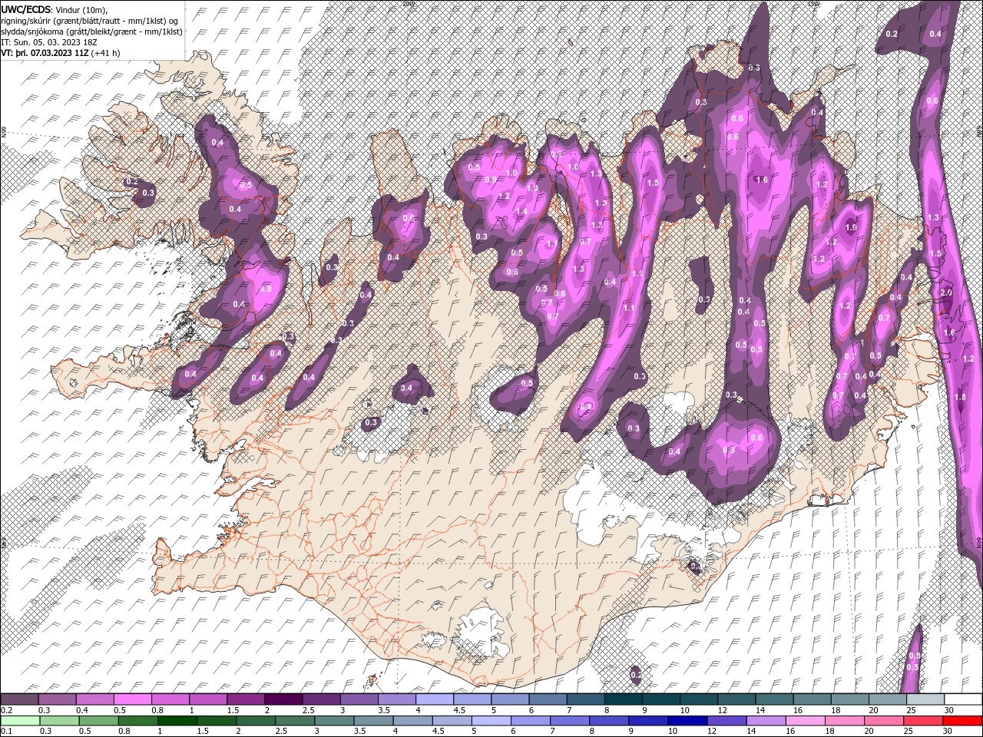This screenshot has height=737, width=983.
Task: Click the '0.1' label under the rain scale
Action: point(6,732)
